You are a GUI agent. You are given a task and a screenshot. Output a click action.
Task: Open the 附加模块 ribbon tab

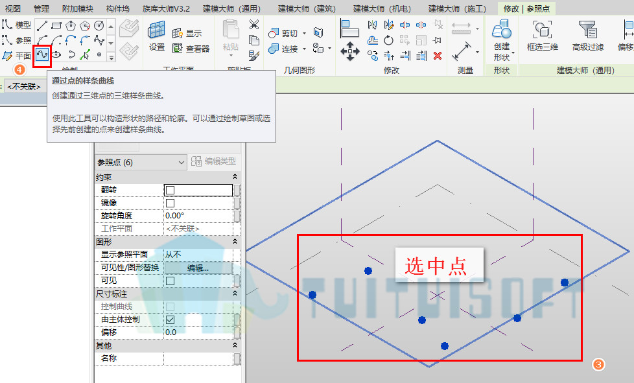(78, 8)
